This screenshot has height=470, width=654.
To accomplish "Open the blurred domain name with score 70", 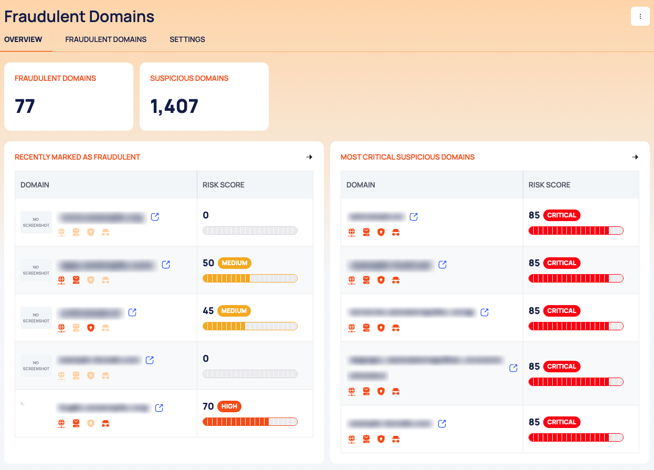I will (104, 408).
